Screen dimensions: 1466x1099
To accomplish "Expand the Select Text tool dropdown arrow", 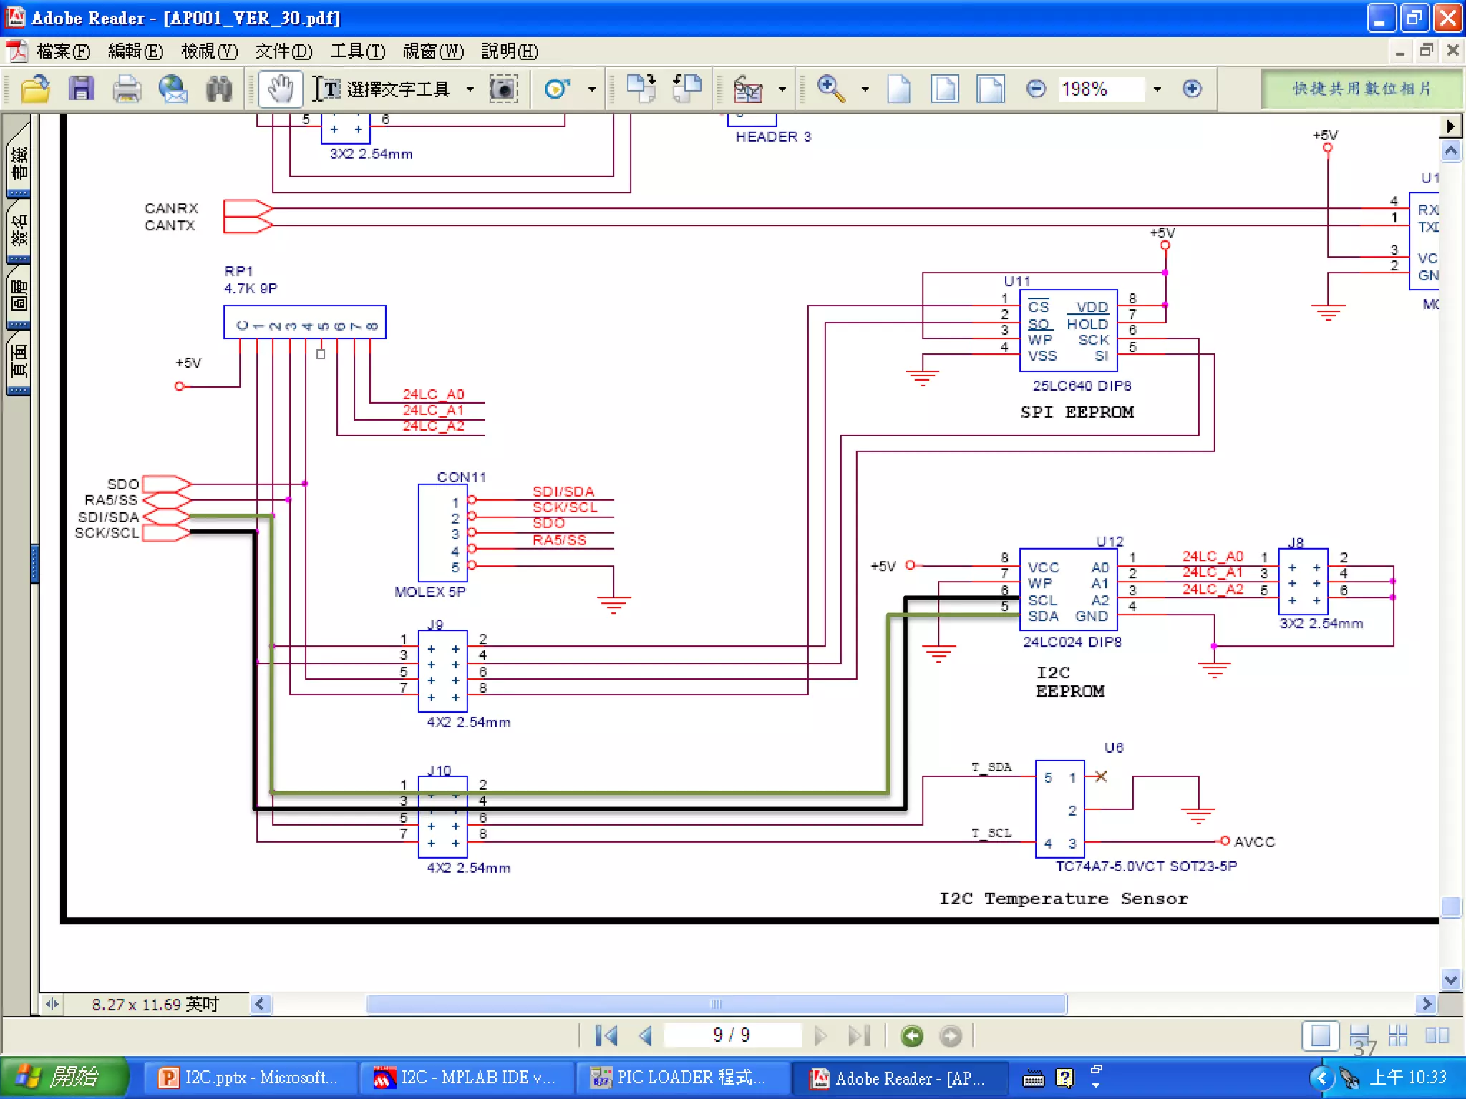I will pos(470,89).
